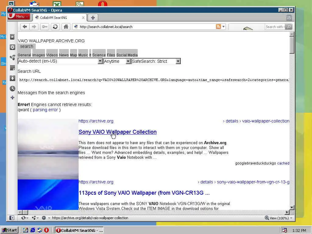Viewport: 312px width, 234px height.
Task: Click the horizontal scrollbar right arrow
Action: click(x=287, y=212)
